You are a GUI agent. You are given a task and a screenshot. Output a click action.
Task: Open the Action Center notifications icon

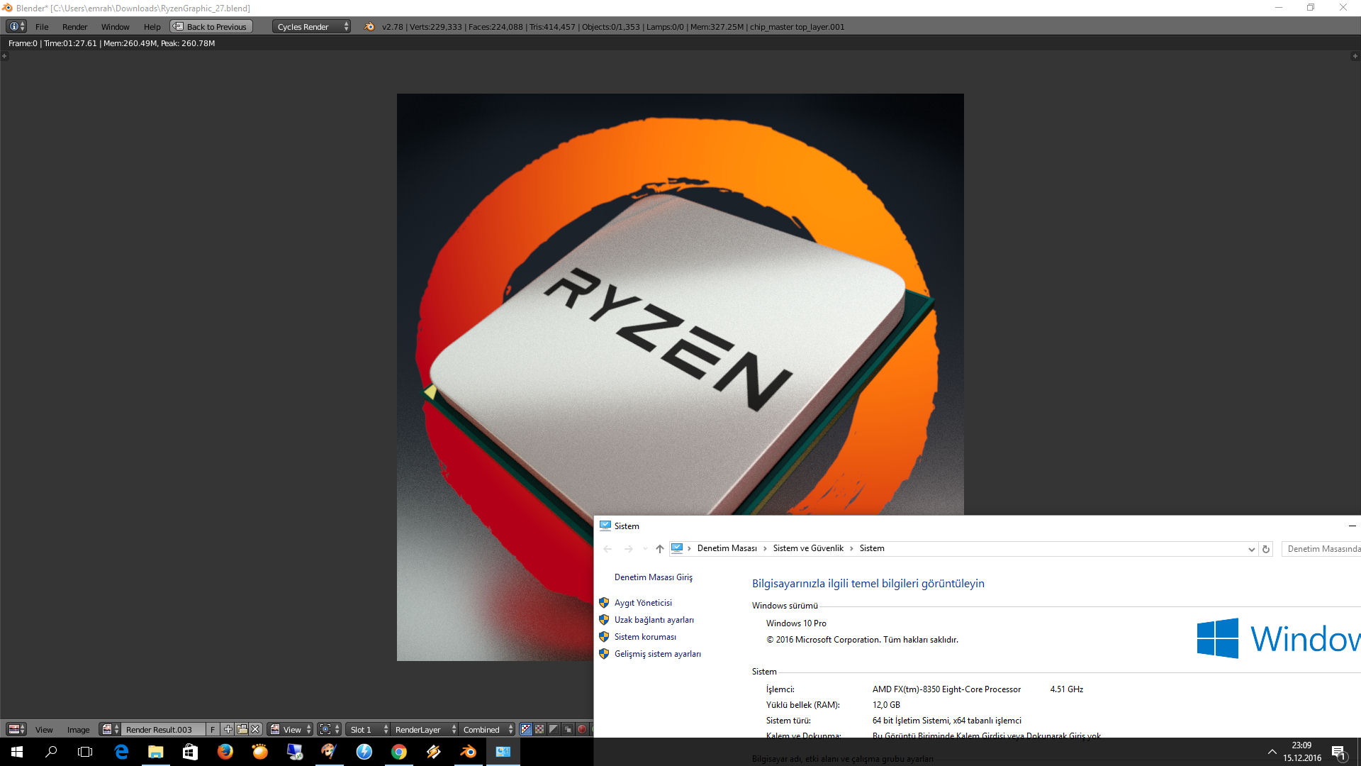1339,752
